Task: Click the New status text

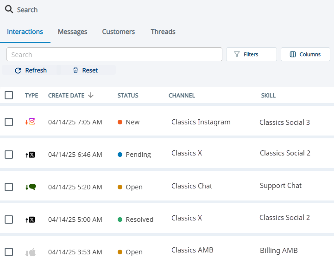Action: (132, 122)
